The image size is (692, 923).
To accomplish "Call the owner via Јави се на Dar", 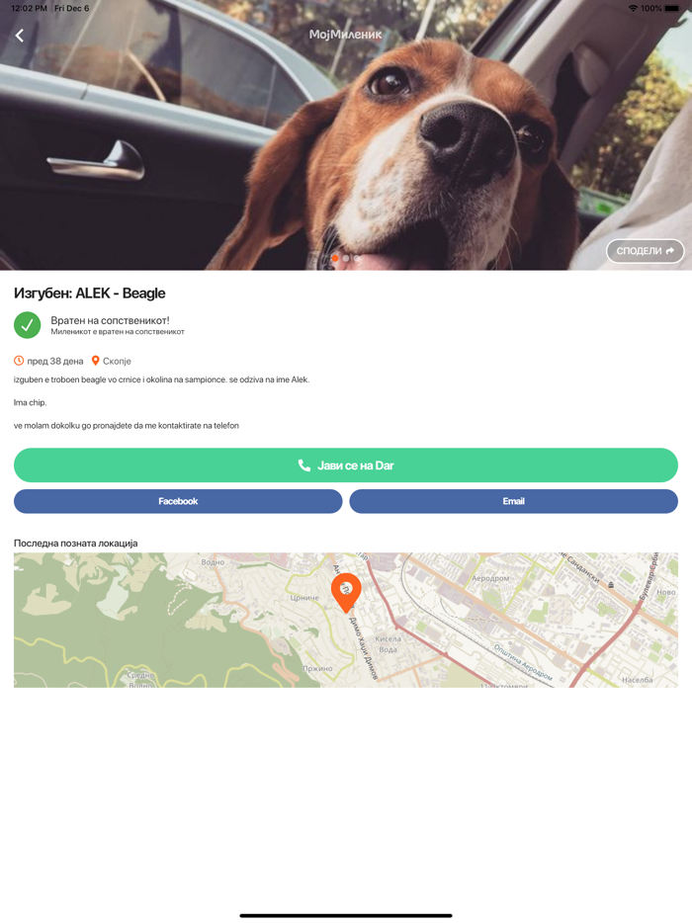I will coord(346,465).
